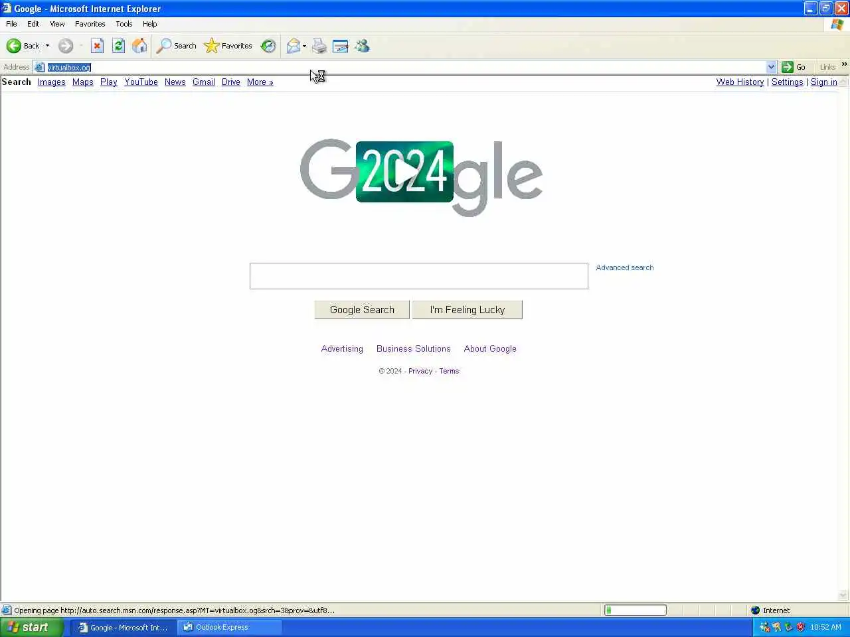
Task: Refresh the page with the green arrows icon
Action: point(118,46)
